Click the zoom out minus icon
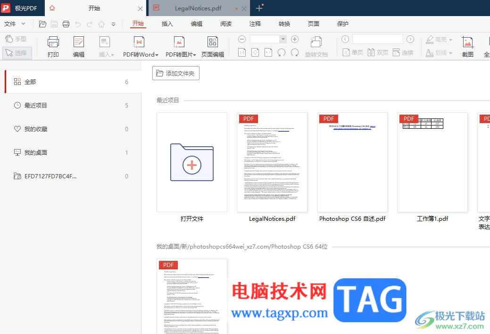Screen dimensions: 490x334 [x=242, y=39]
